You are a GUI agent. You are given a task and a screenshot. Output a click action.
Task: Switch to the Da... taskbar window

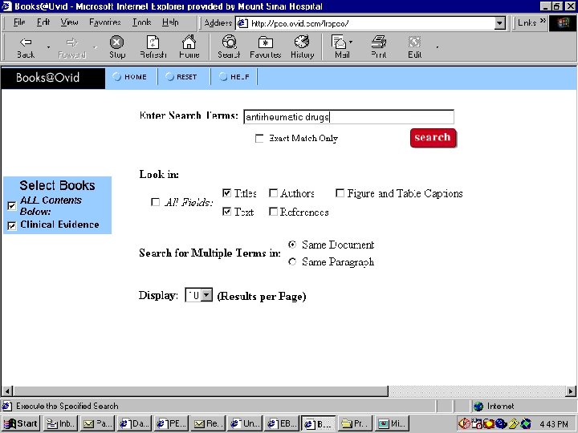135,424
